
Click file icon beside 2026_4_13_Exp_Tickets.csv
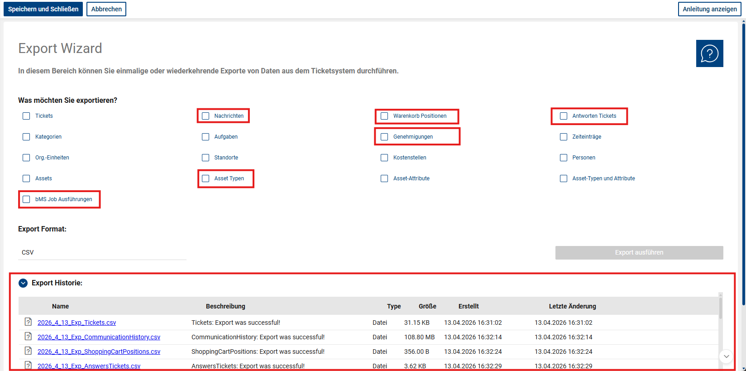click(x=28, y=322)
